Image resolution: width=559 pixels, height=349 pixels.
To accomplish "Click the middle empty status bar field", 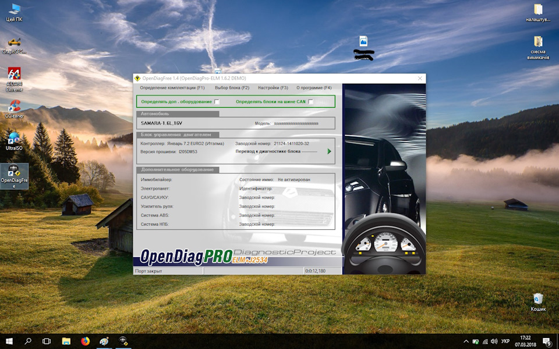I will click(253, 271).
